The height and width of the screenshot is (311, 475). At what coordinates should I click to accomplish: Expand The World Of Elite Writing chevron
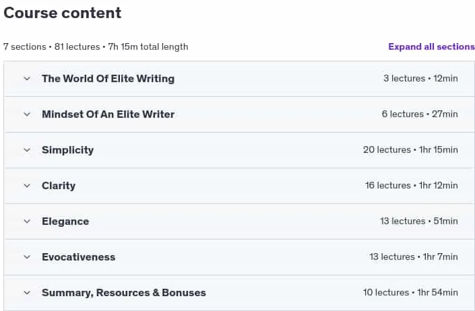coord(27,79)
